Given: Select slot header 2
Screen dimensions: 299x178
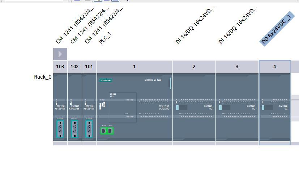Looking at the screenshot, I should click(194, 67).
